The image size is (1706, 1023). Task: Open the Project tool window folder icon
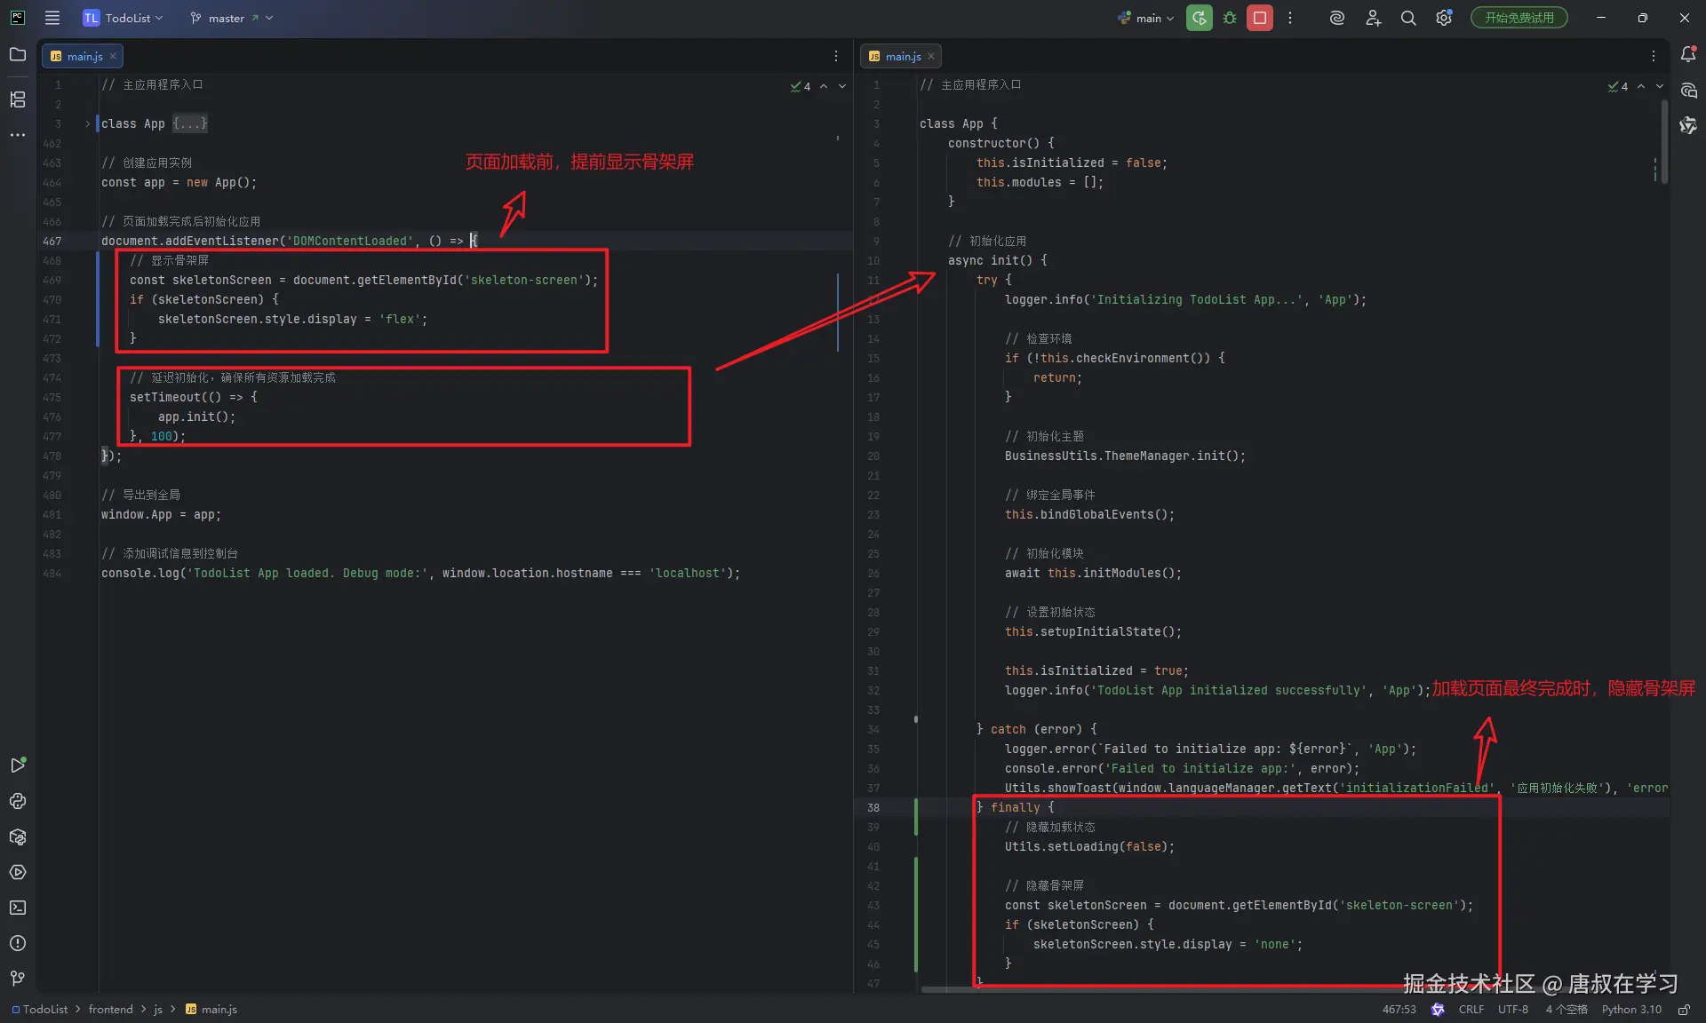click(x=18, y=55)
